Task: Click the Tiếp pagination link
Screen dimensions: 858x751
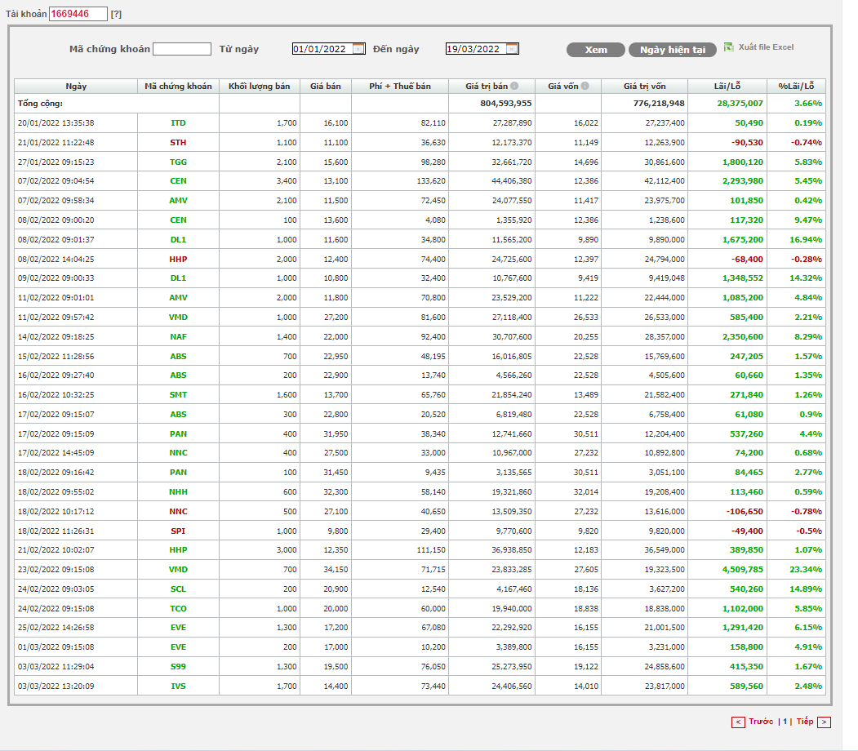Action: point(804,722)
